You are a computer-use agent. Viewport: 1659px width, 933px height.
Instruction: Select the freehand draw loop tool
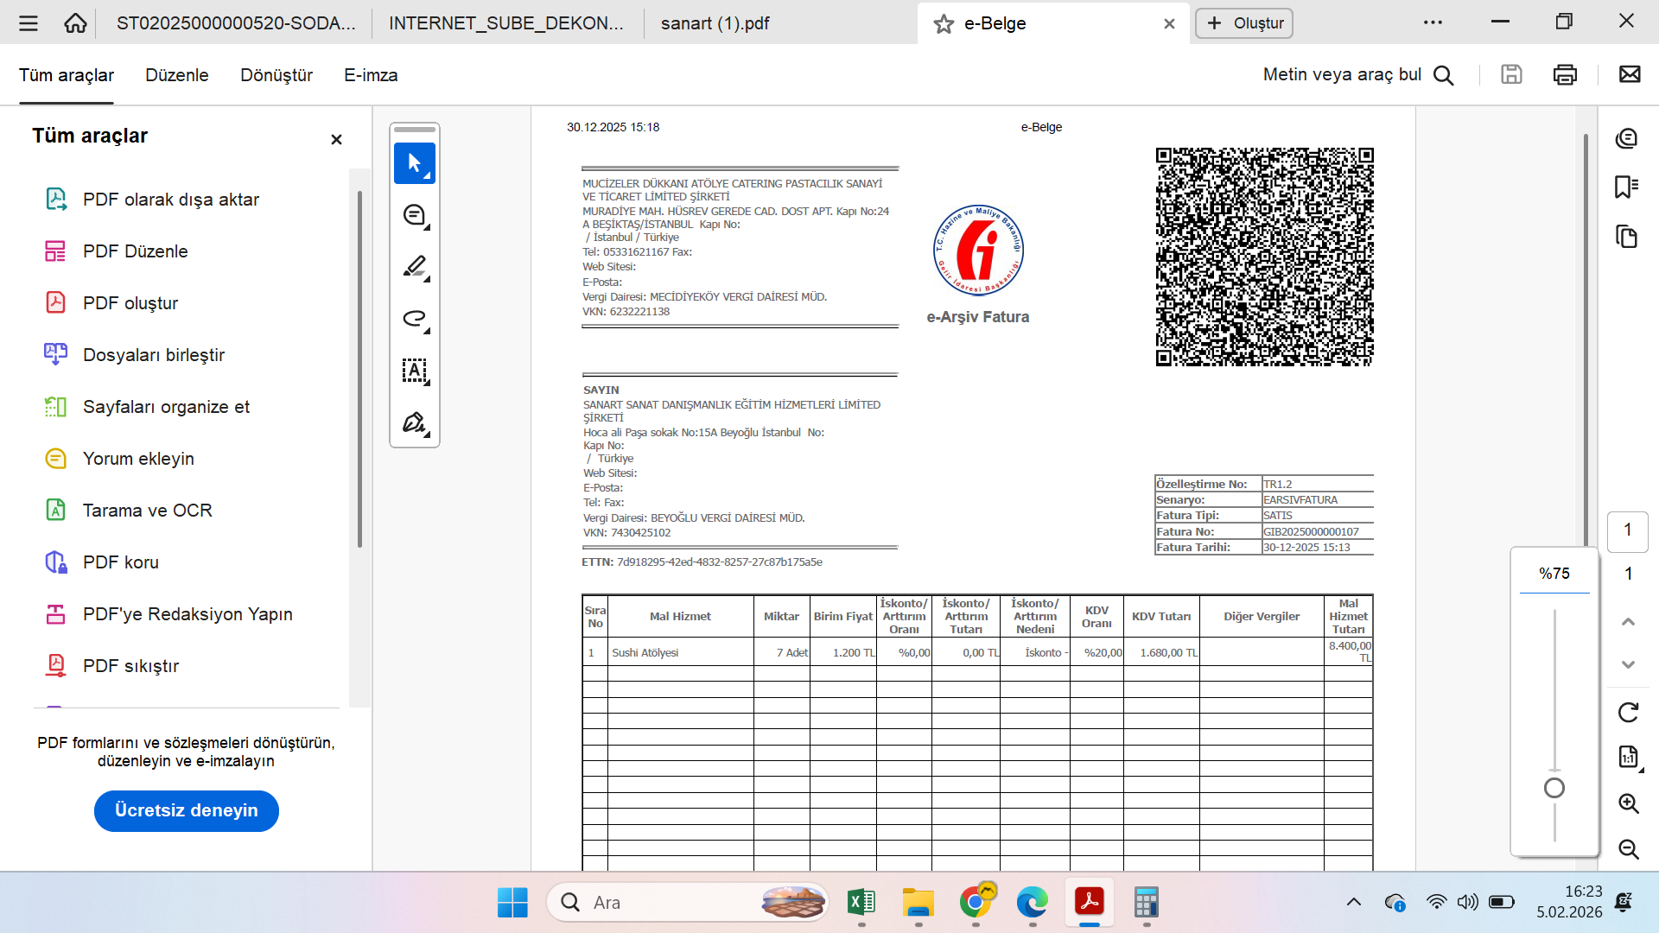point(415,319)
